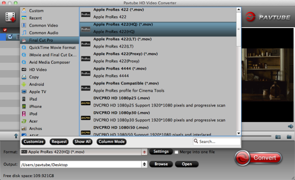The width and height of the screenshot is (295, 180).
Task: Click the playback progress slider under preview
Action: coord(256,136)
